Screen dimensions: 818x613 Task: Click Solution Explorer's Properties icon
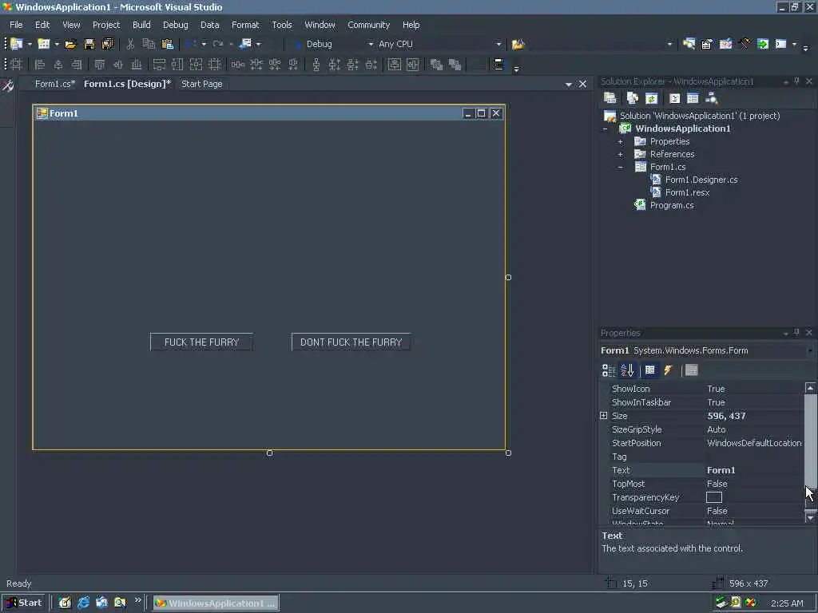[x=610, y=98]
